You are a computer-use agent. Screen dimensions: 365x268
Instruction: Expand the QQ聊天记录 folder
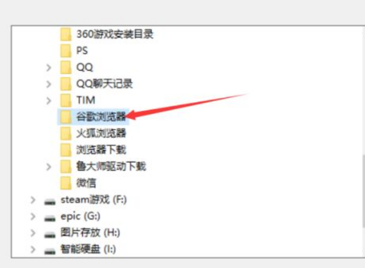pyautogui.click(x=49, y=84)
